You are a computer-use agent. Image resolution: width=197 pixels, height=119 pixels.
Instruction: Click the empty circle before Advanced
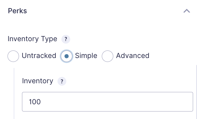(x=108, y=56)
